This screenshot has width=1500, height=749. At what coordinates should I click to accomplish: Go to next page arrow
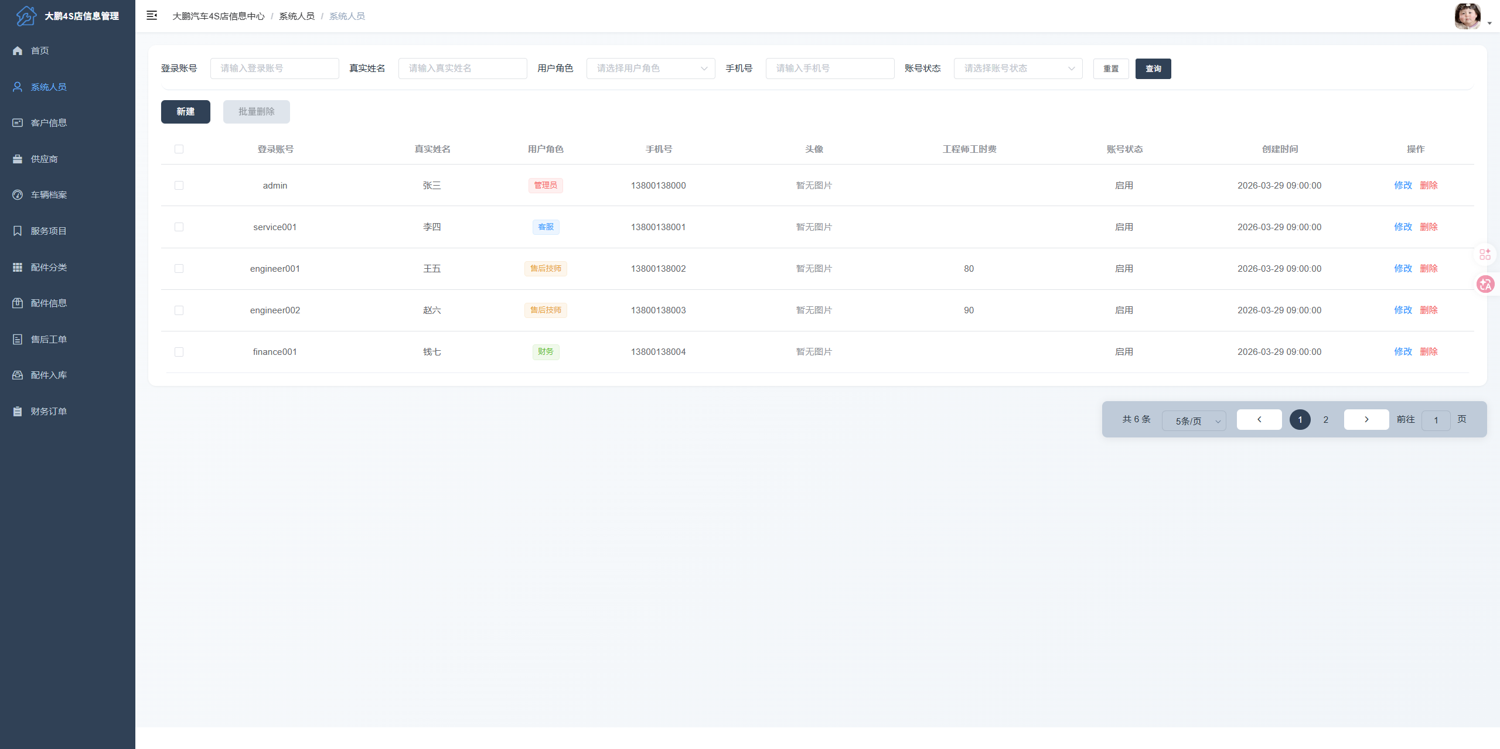tap(1366, 419)
